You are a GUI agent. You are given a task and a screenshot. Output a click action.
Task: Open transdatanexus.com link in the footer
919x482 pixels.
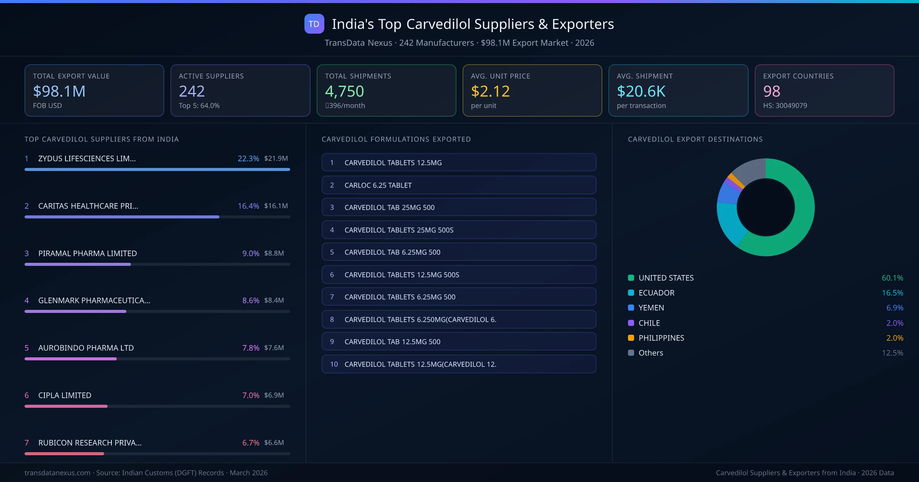[57, 472]
